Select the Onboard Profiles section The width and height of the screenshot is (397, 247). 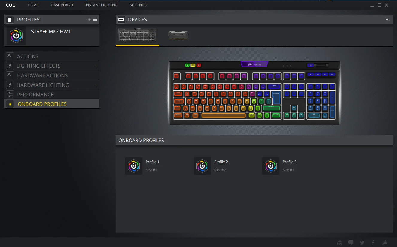pyautogui.click(x=52, y=104)
